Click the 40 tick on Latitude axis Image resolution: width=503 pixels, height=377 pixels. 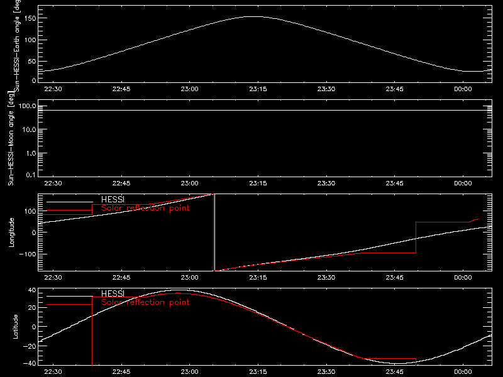coord(32,290)
